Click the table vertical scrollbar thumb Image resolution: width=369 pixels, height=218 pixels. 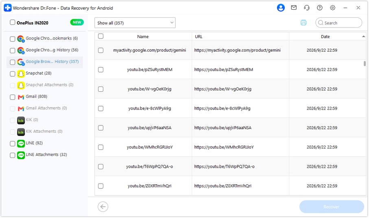[x=365, y=63]
